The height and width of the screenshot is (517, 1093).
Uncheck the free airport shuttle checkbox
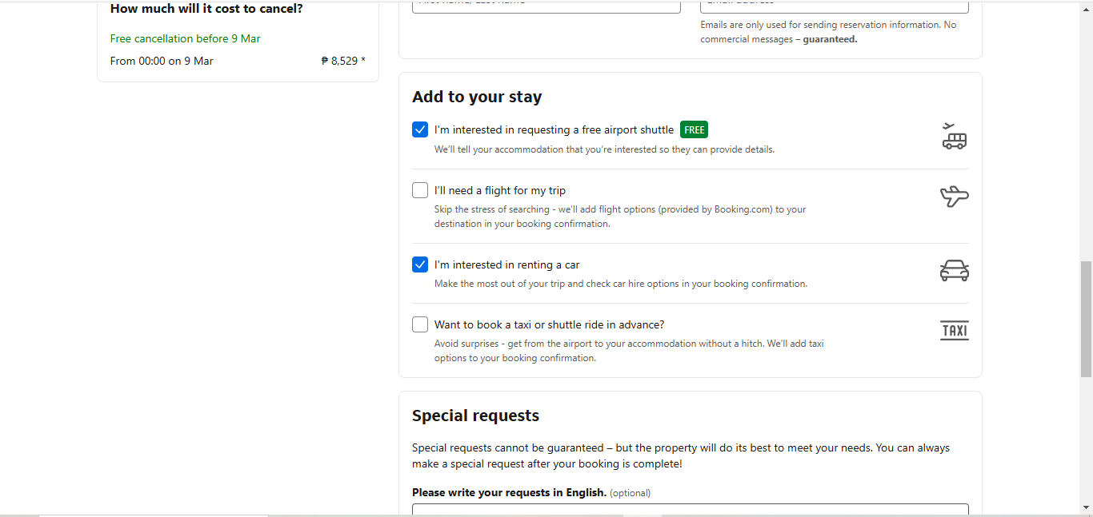(x=420, y=129)
